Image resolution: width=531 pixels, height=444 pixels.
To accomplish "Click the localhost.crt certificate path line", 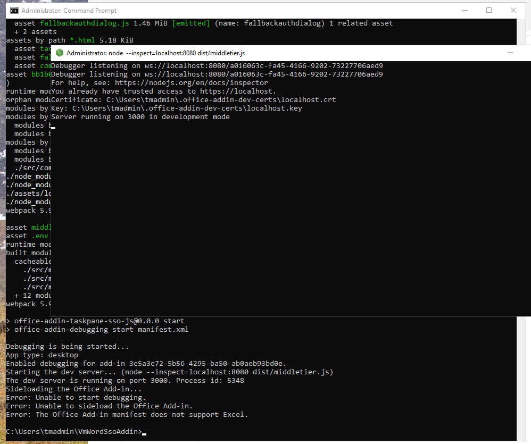I will 193,100.
